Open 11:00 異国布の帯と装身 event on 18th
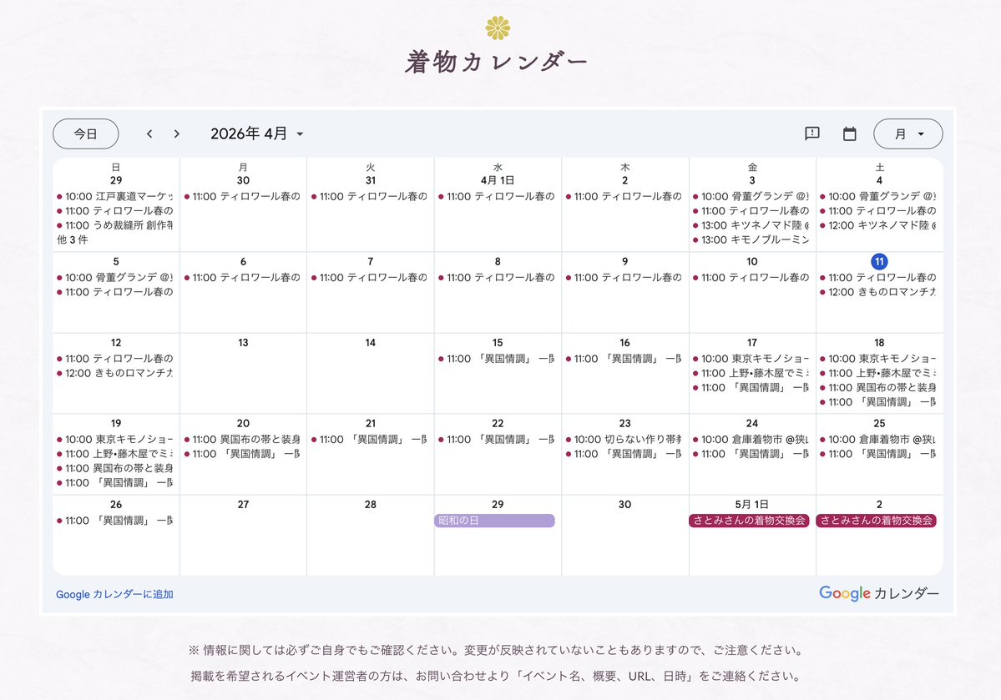The image size is (1001, 700). pos(878,387)
